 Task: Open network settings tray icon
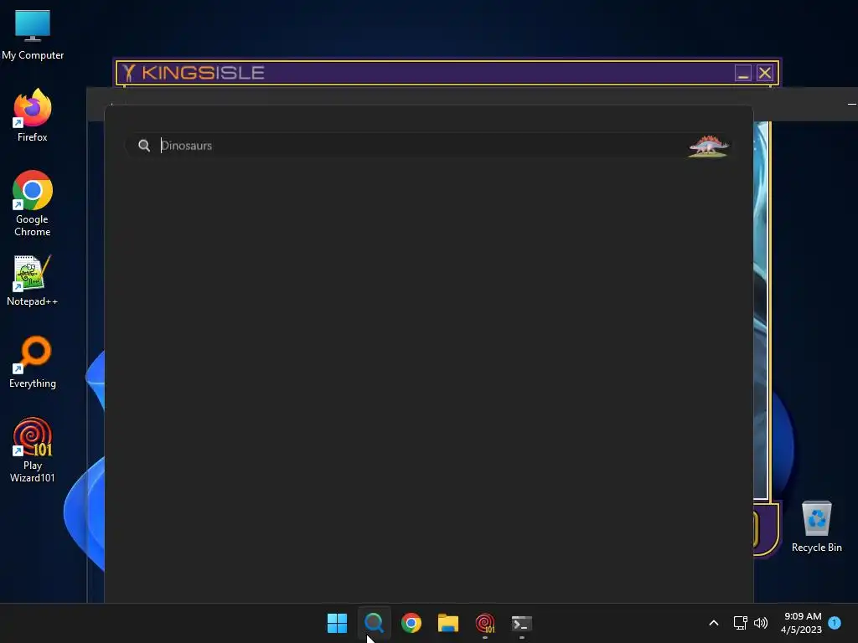741,623
